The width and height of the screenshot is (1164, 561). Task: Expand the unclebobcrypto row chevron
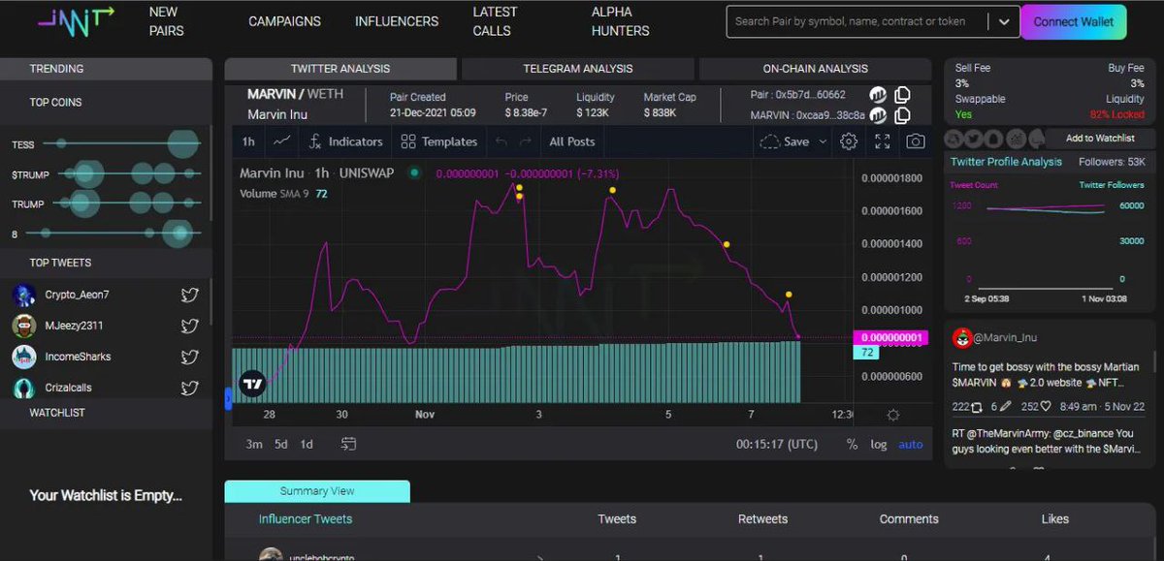click(x=540, y=558)
